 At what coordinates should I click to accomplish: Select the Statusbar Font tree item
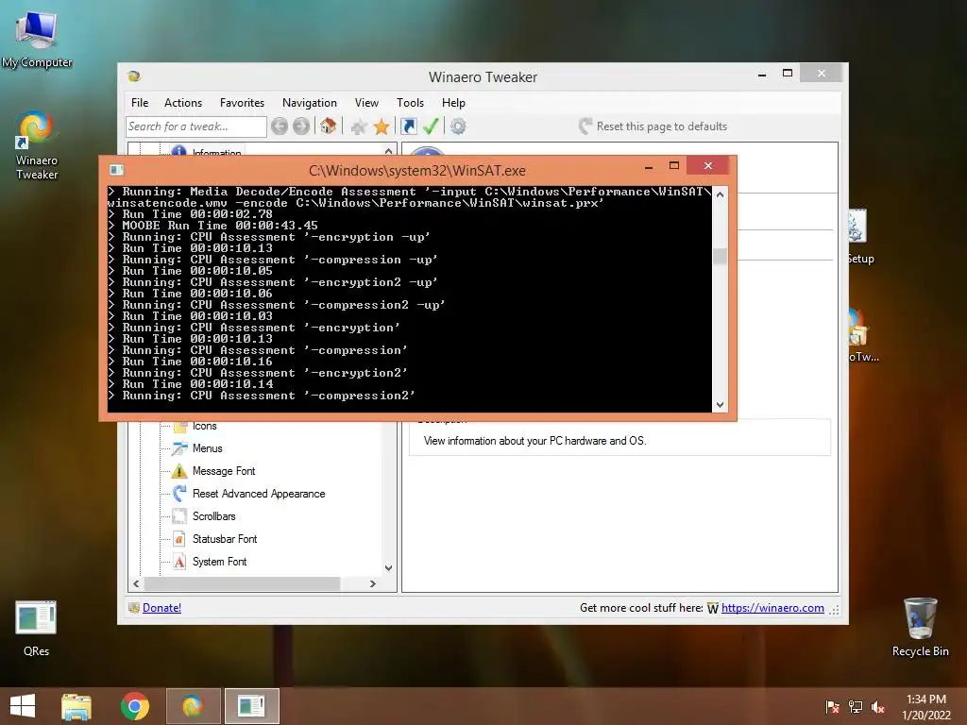pos(225,539)
